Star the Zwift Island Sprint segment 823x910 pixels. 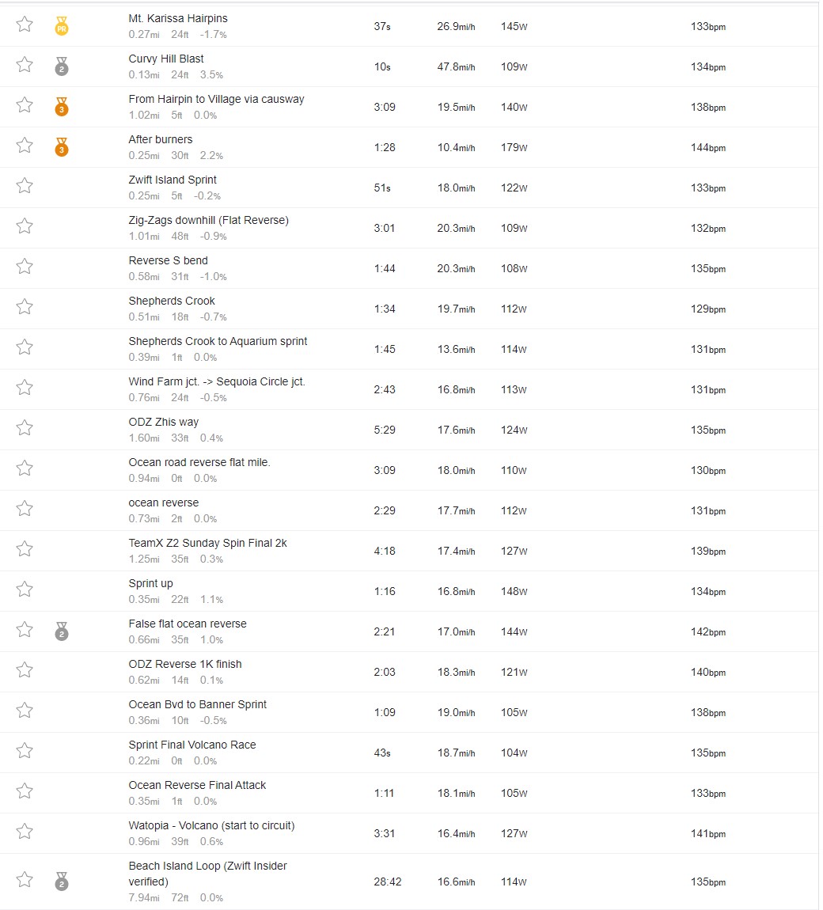(x=25, y=186)
